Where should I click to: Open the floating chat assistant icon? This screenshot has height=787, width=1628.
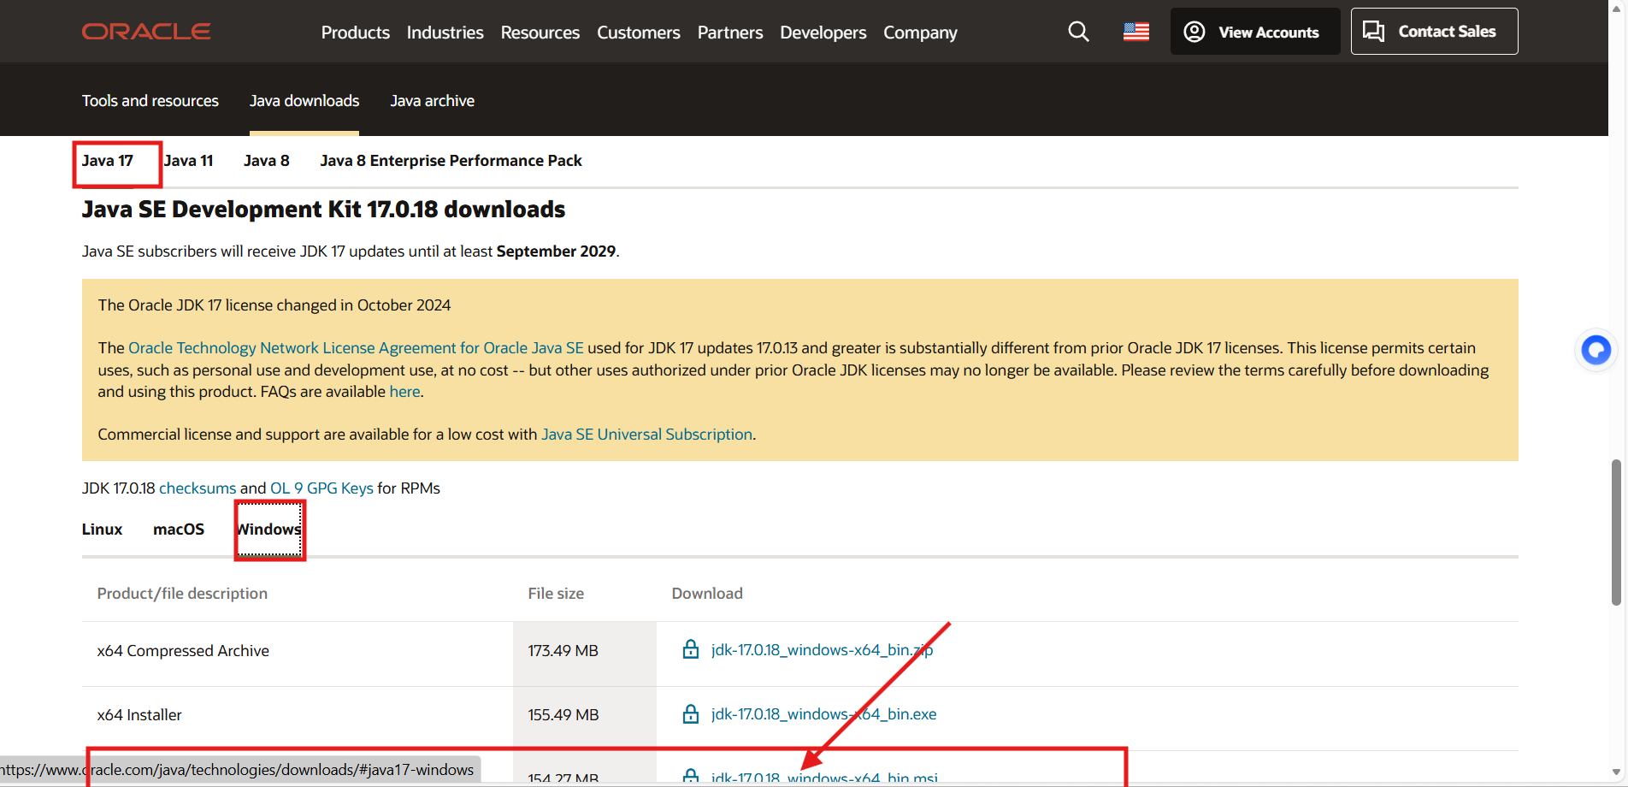(x=1596, y=350)
